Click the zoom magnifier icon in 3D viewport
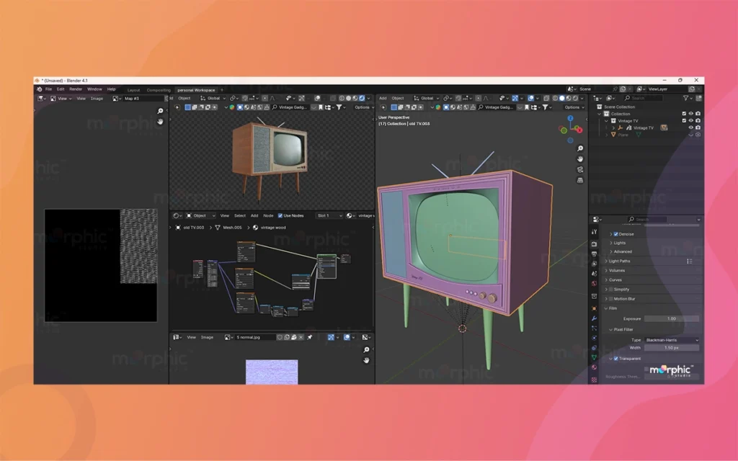 580,148
